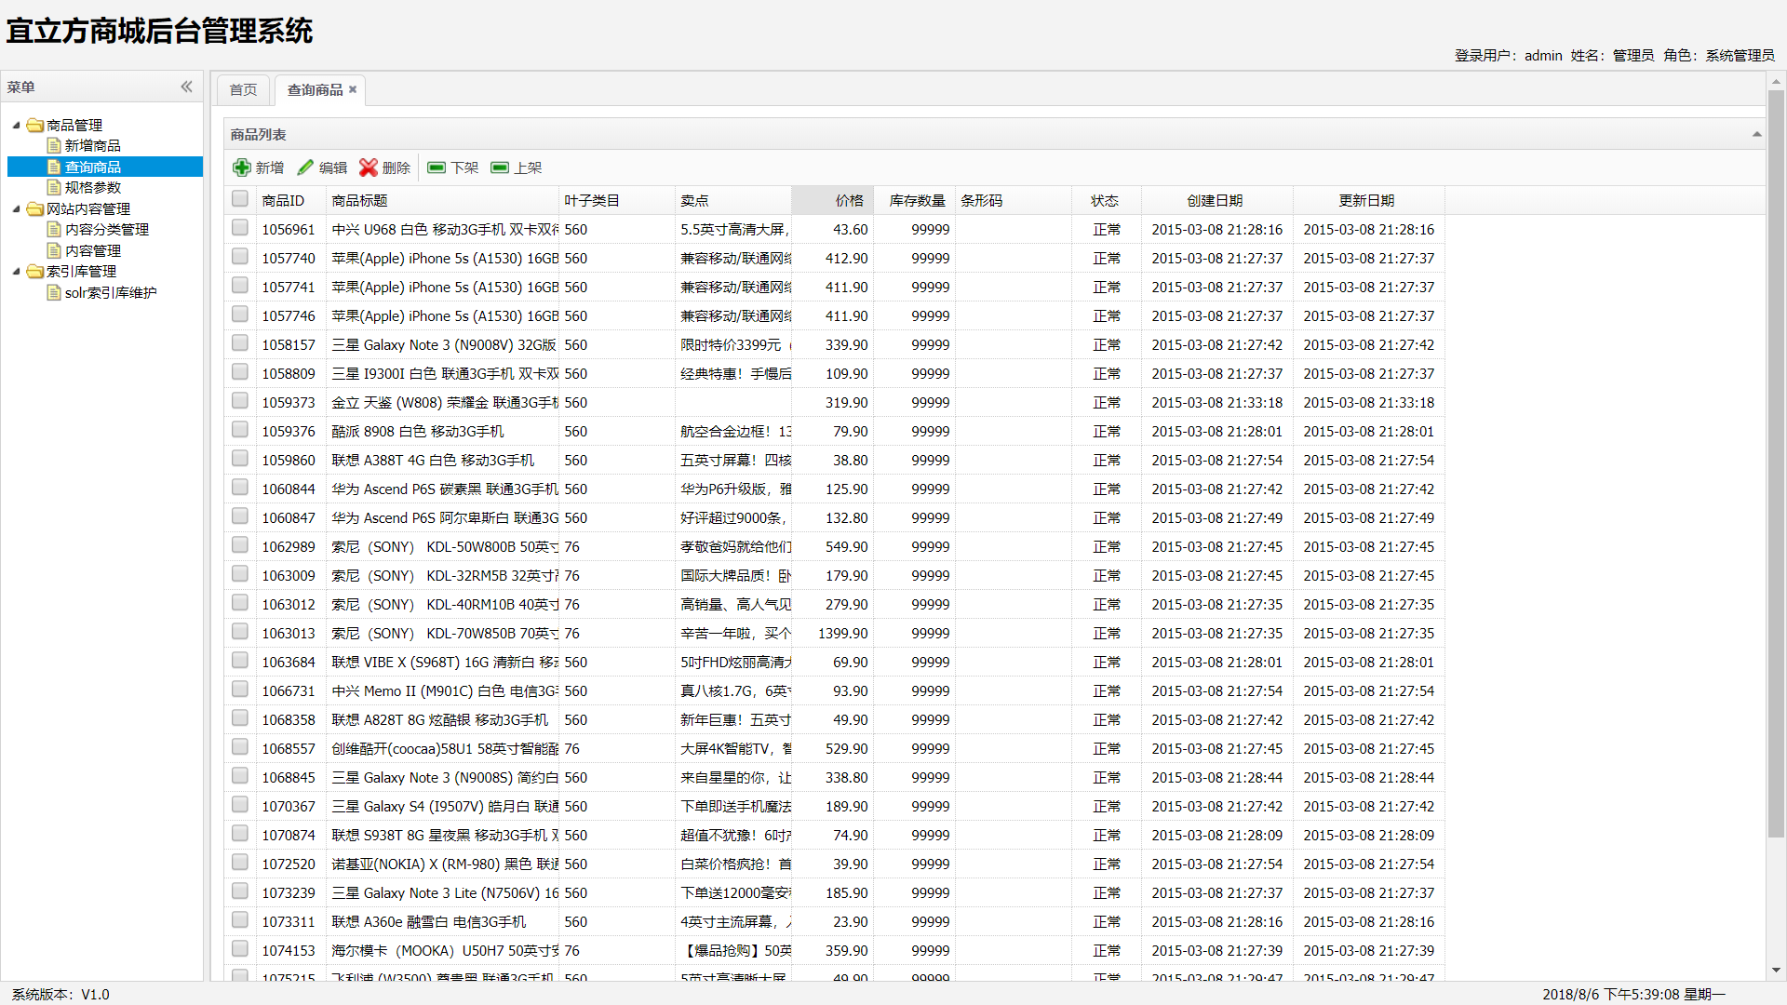Click the green plus 新增 add icon
The height and width of the screenshot is (1005, 1787).
[242, 167]
